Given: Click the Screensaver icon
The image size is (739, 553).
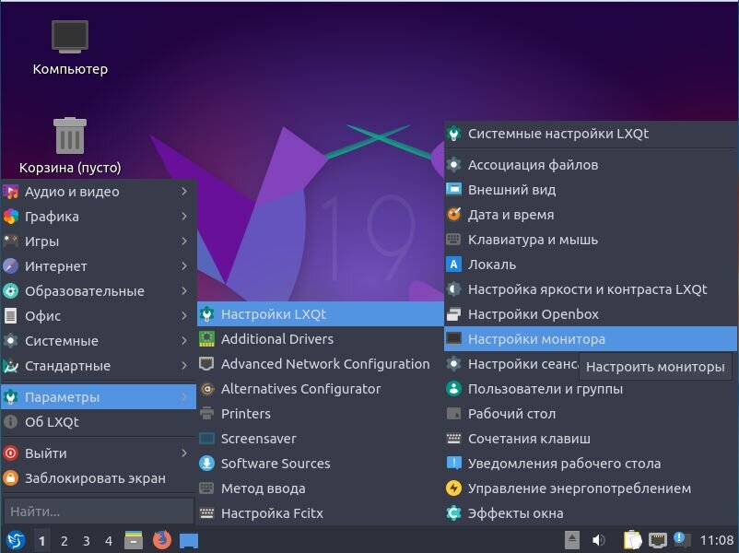Looking at the screenshot, I should 206,439.
